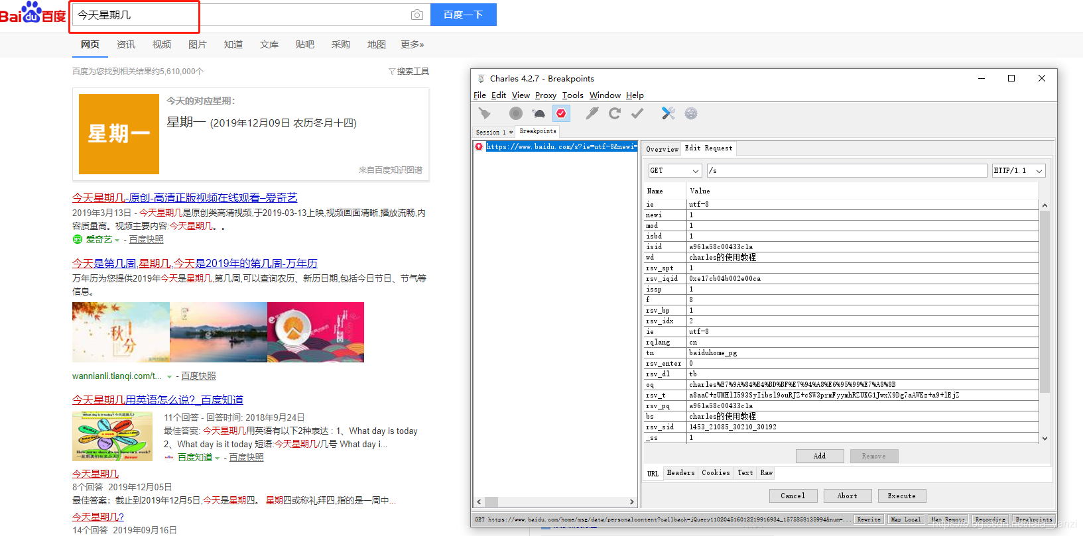
Task: Click the wd parameter value cell
Action: click(863, 257)
